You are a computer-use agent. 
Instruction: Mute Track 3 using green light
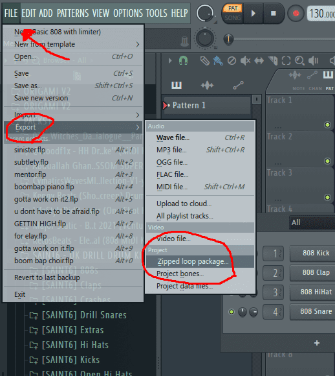[327, 197]
